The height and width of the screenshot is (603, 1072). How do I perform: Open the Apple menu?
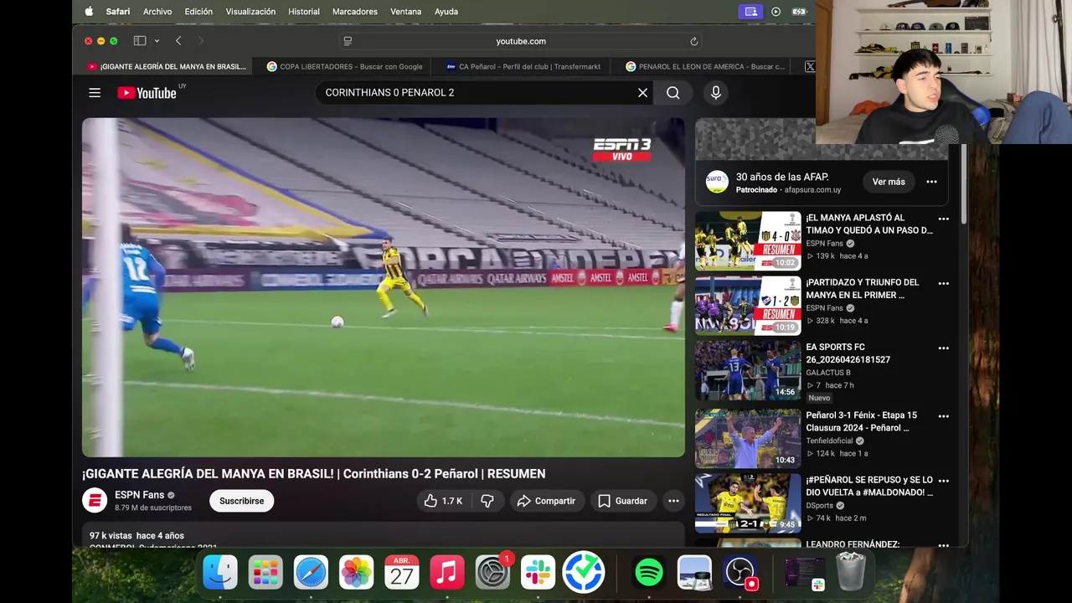89,12
